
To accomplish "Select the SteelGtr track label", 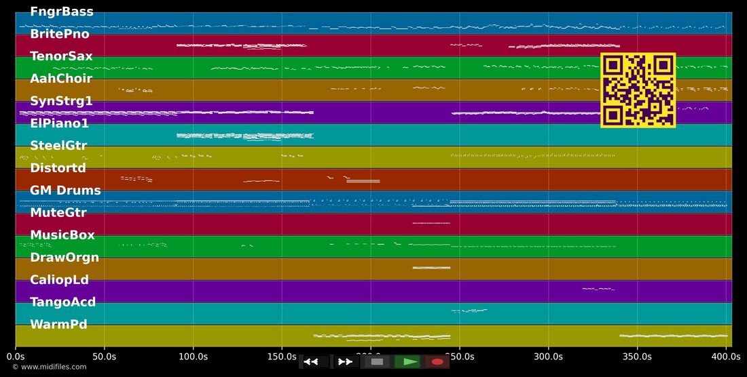I will pos(58,146).
